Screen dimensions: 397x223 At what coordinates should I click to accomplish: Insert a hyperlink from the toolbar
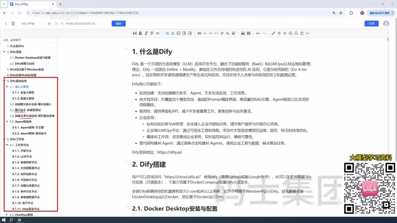158,33
